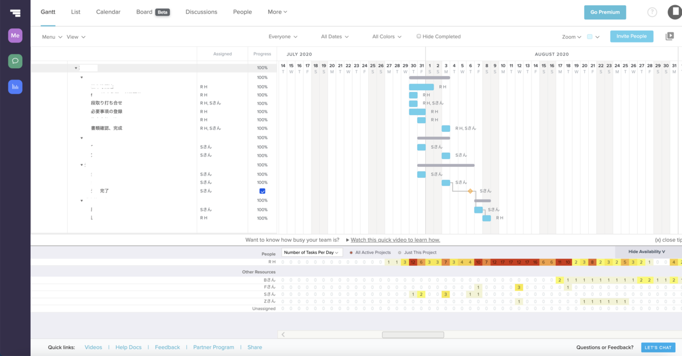Screen dimensions: 682x356
Task: Click the help question mark icon
Action: pos(652,12)
